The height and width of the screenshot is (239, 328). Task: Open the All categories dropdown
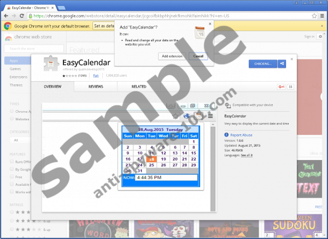click(x=20, y=140)
